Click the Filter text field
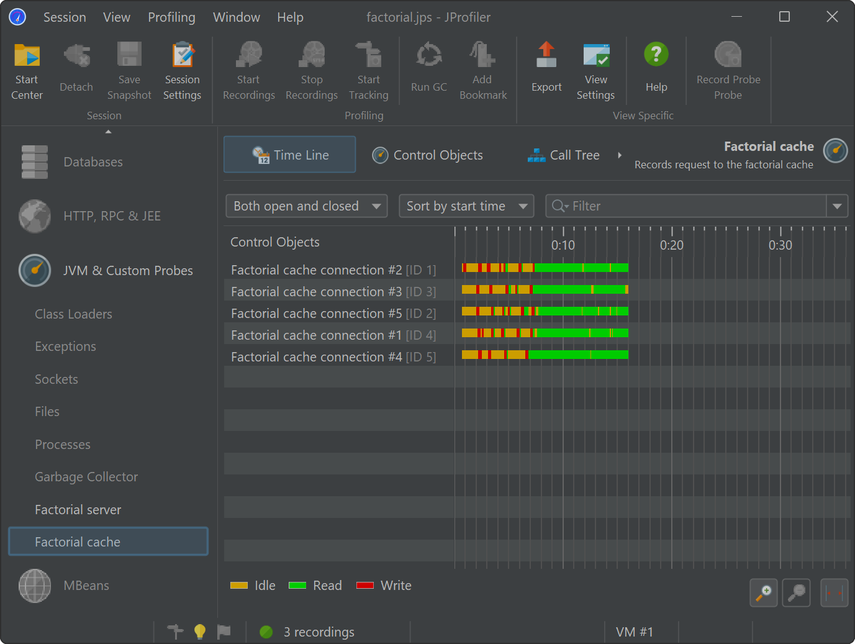The height and width of the screenshot is (644, 855). [686, 206]
